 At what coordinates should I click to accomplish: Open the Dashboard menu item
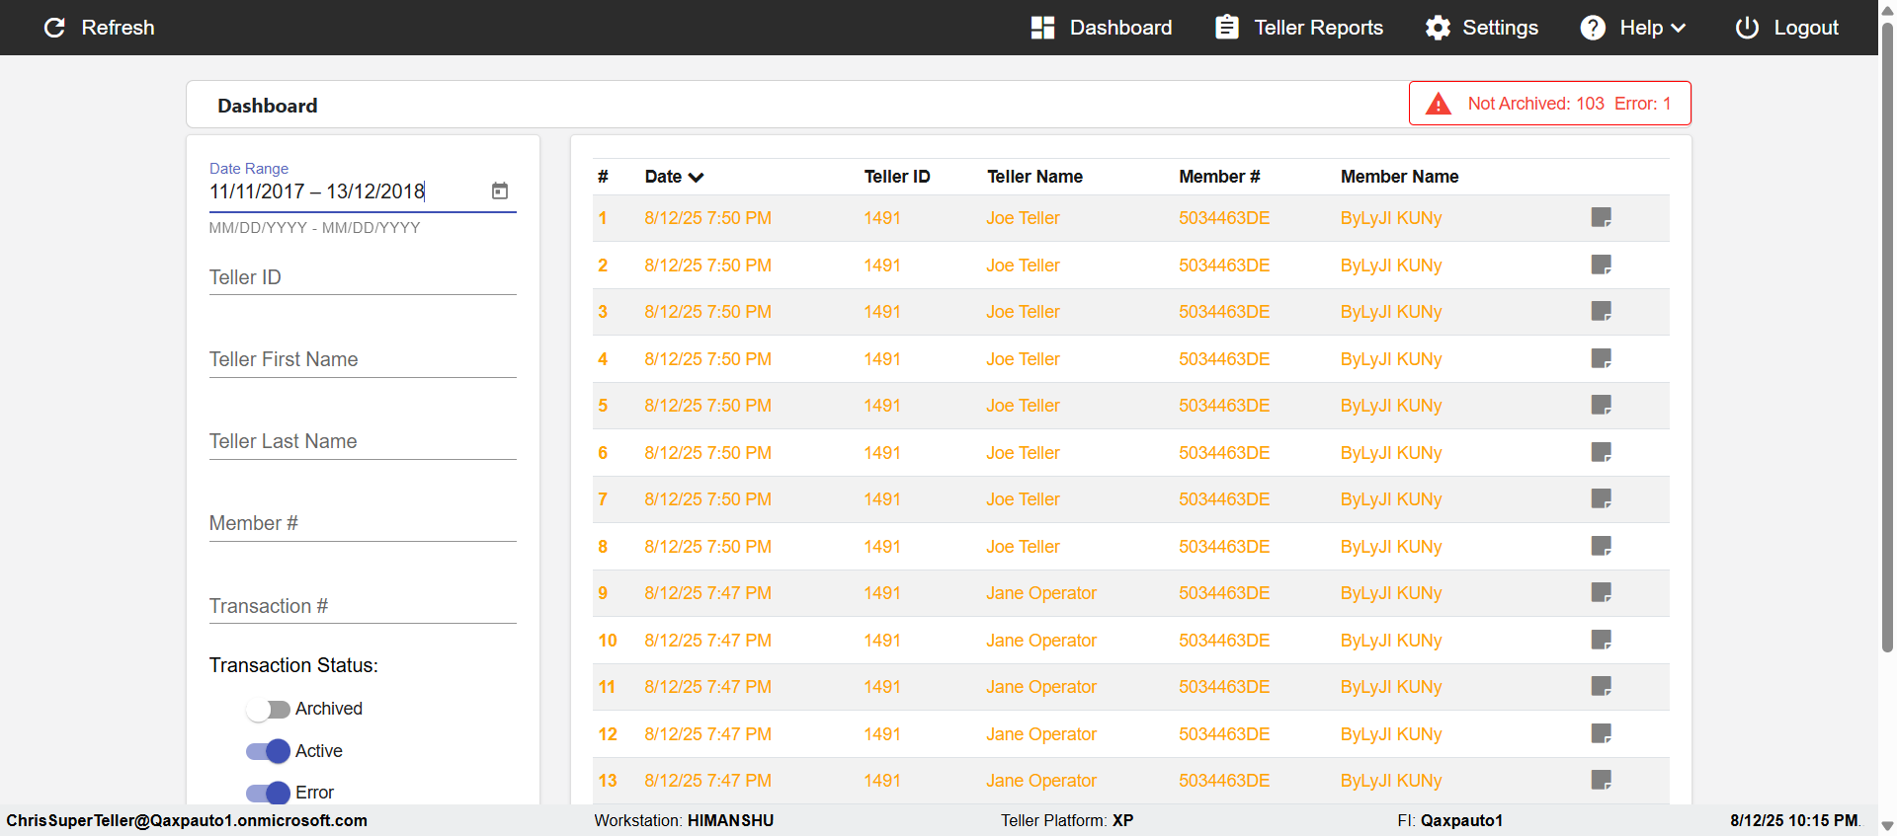click(x=1102, y=28)
